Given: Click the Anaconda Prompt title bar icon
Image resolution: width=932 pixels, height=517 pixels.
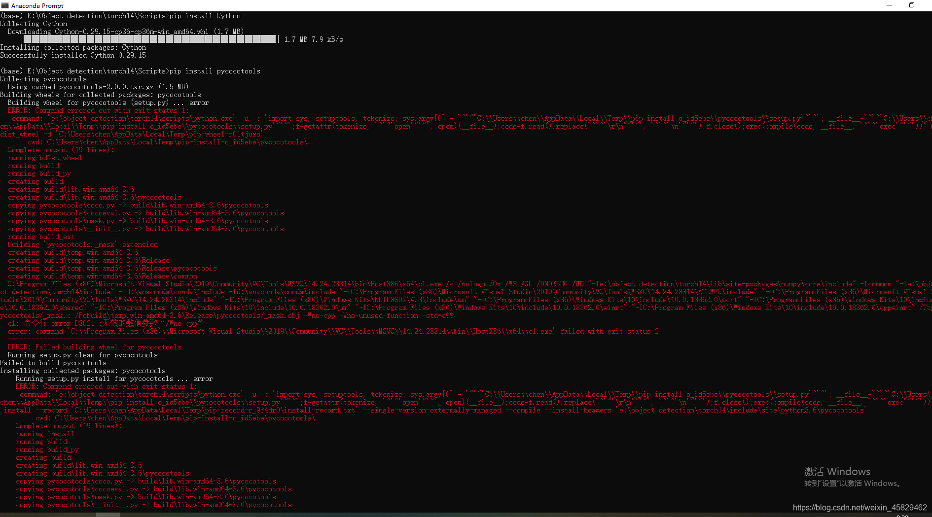Looking at the screenshot, I should click(5, 5).
